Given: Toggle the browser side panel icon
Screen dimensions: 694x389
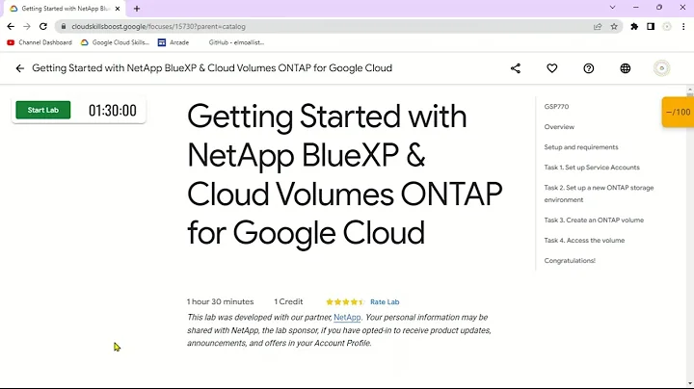Looking at the screenshot, I should tap(651, 27).
